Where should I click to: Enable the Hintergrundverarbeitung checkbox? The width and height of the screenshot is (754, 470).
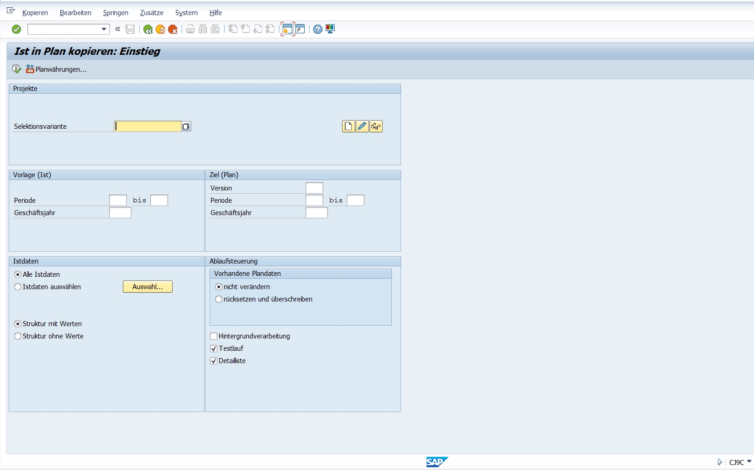214,336
